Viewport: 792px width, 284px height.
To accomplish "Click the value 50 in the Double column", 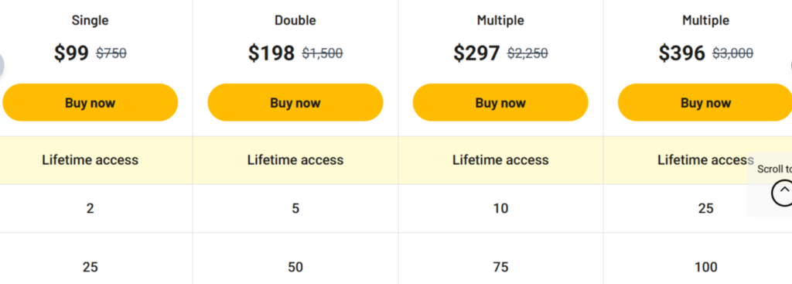I will 295,267.
